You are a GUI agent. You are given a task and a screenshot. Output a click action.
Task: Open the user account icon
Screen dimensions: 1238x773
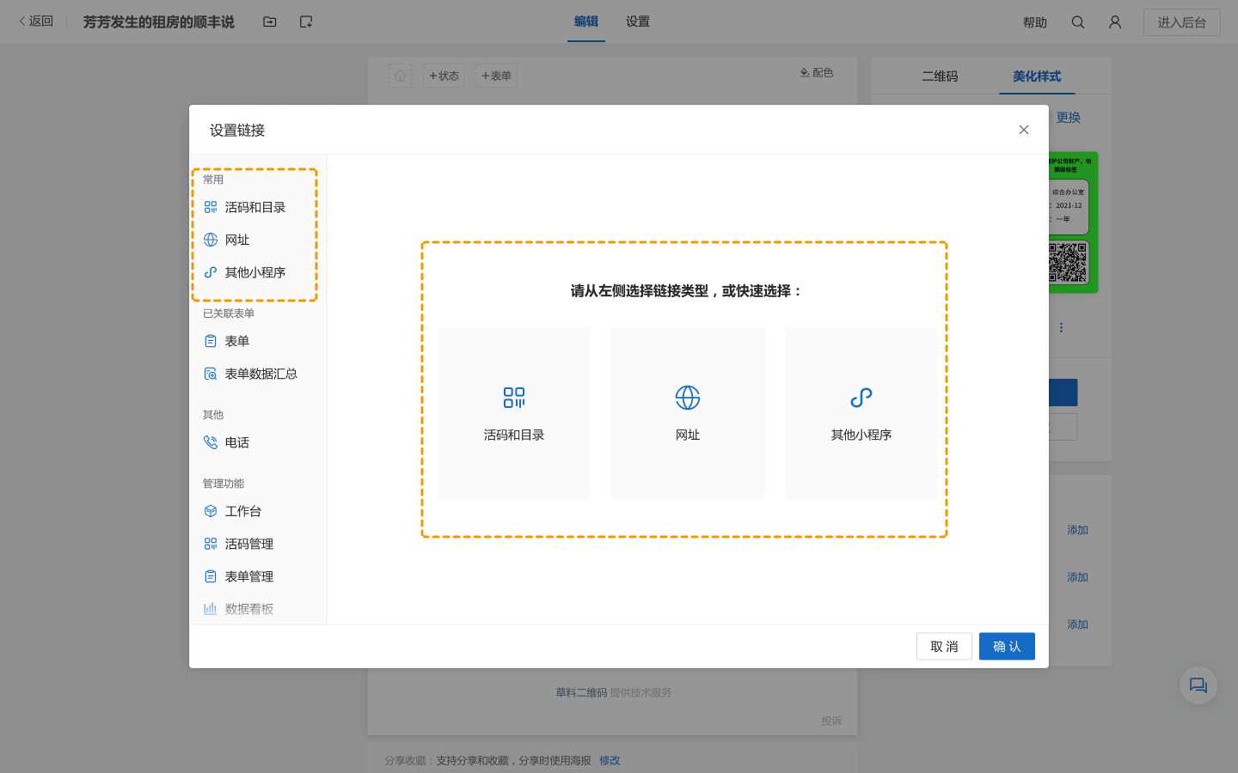click(x=1115, y=22)
